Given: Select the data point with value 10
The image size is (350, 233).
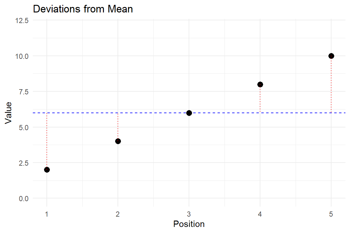Looking at the screenshot, I should click(x=331, y=56).
